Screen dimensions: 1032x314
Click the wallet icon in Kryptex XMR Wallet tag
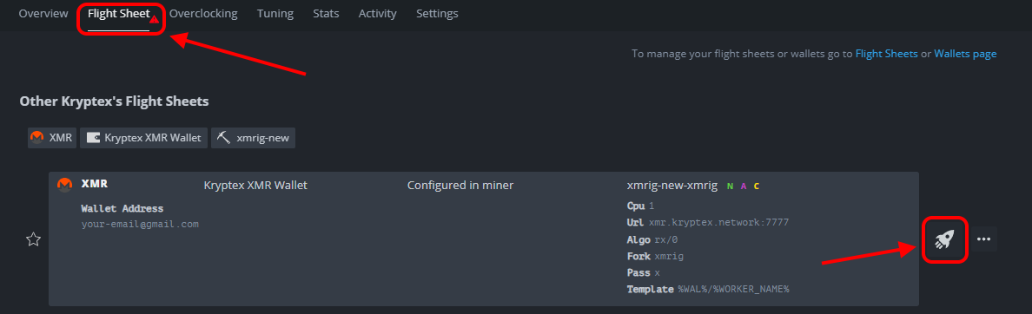(94, 138)
